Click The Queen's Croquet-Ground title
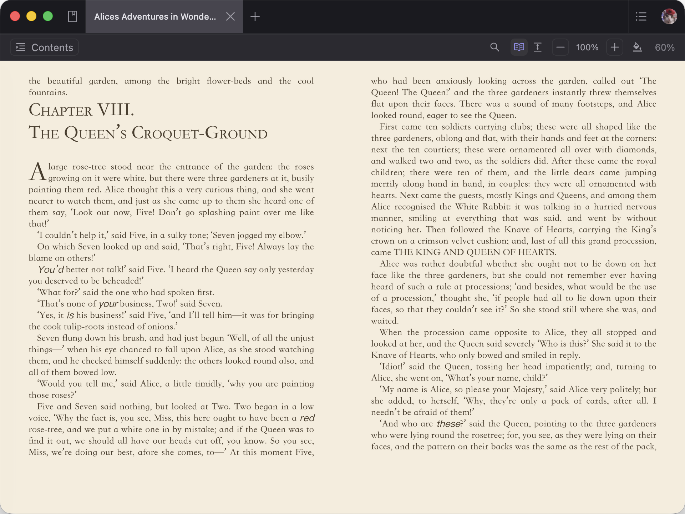The image size is (685, 514). 148,133
